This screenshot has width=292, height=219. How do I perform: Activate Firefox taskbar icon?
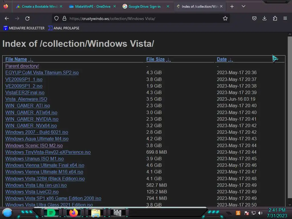tap(73, 213)
